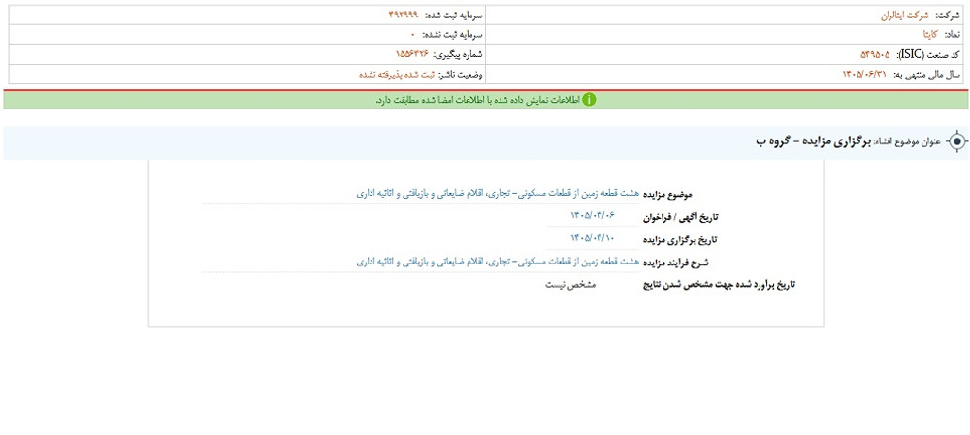
Task: Select the registered capital value 393999
Action: pyautogui.click(x=404, y=15)
